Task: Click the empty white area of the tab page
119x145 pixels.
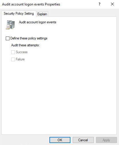Action: tap(59, 96)
